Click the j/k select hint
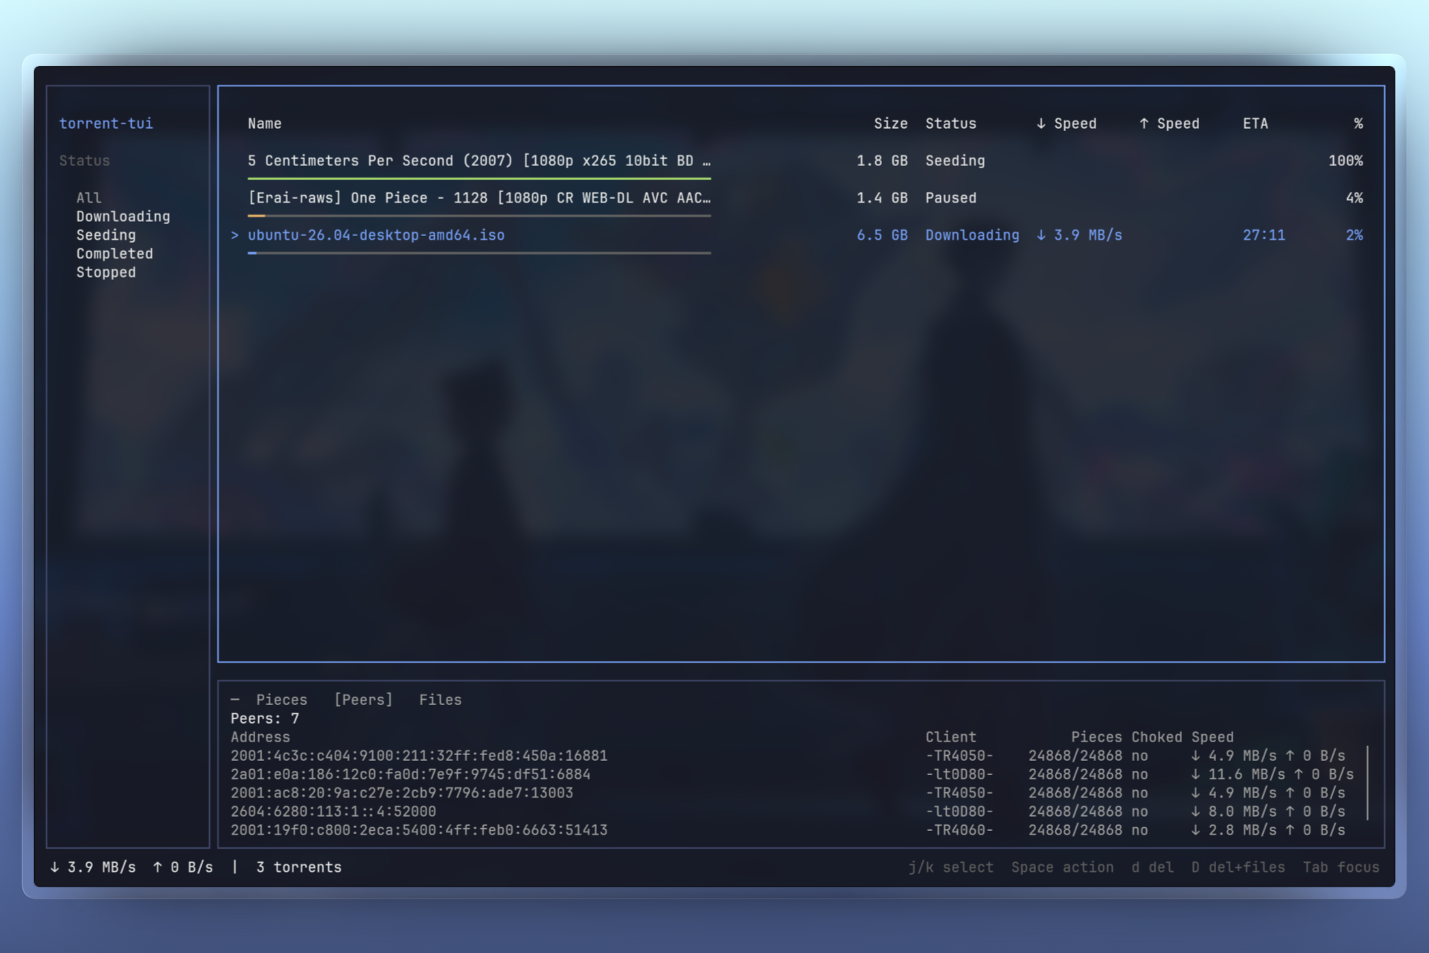1429x953 pixels. [950, 867]
